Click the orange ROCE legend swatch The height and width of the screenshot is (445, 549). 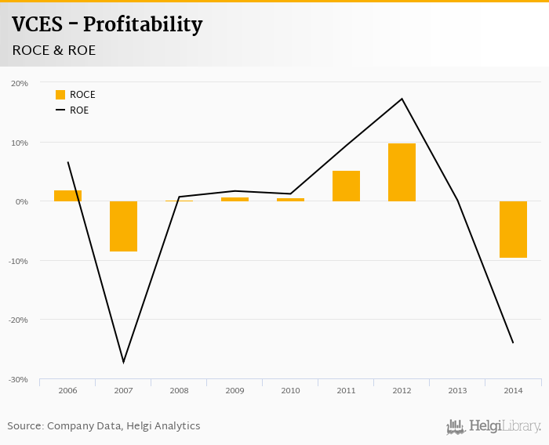[x=60, y=95]
